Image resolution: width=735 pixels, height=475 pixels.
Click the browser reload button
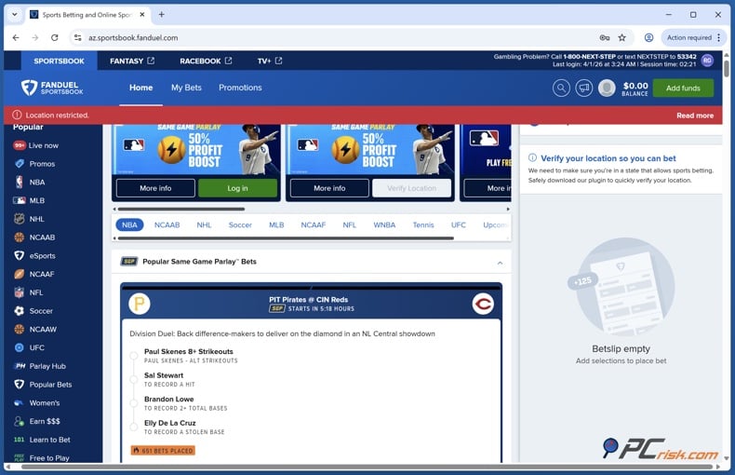(54, 37)
